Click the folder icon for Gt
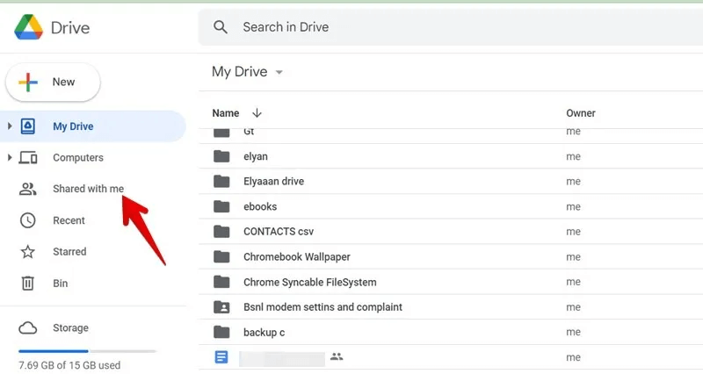This screenshot has width=703, height=374. [221, 133]
